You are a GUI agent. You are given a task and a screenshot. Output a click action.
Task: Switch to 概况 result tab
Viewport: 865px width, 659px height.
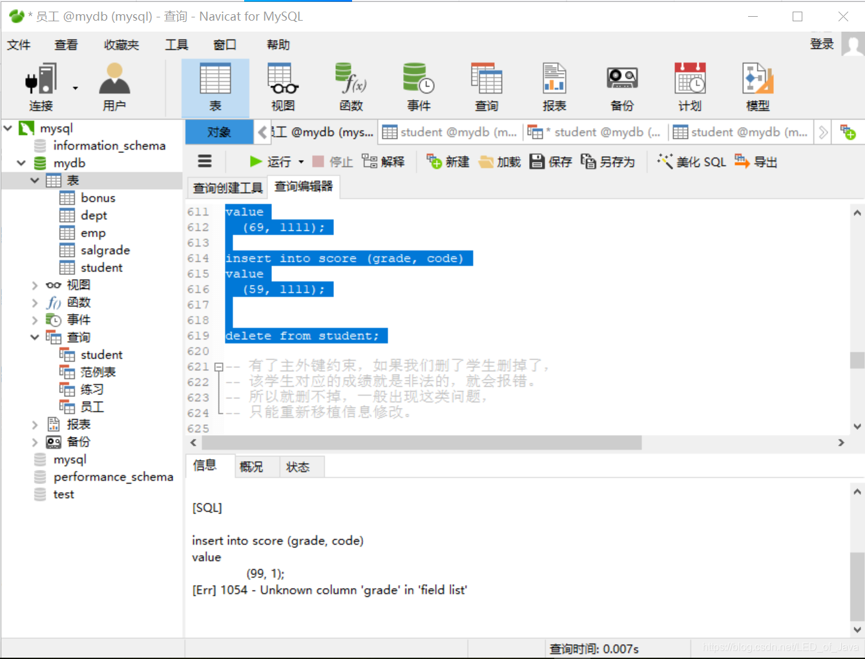pos(251,467)
